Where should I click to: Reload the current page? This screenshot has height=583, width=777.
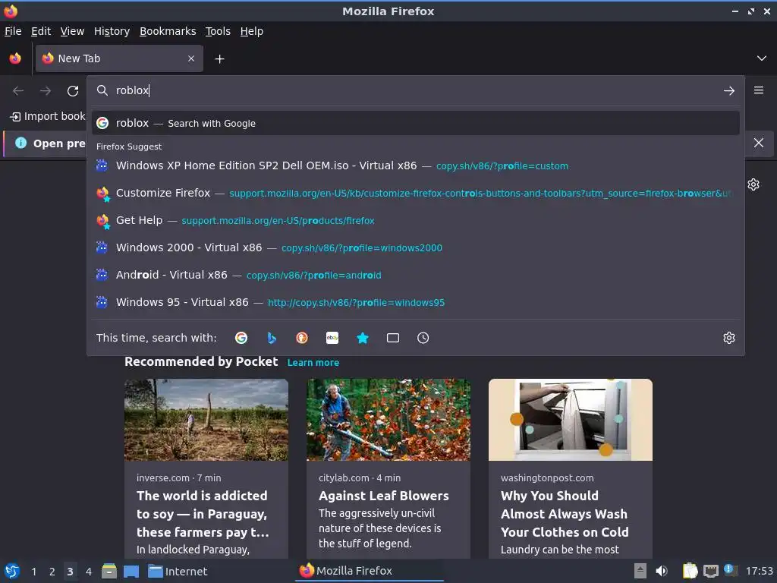(x=73, y=91)
